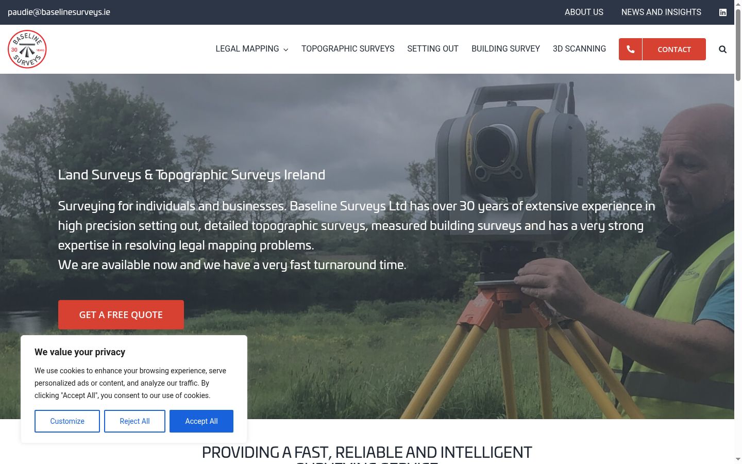The image size is (742, 464).
Task: Open the Building Survey menu item
Action: 505,49
